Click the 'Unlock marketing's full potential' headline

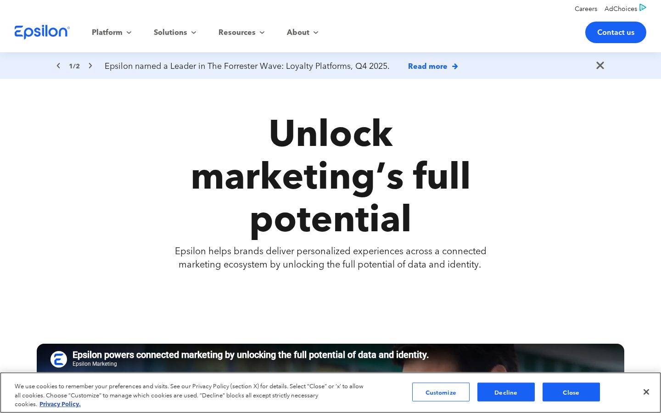point(330,176)
